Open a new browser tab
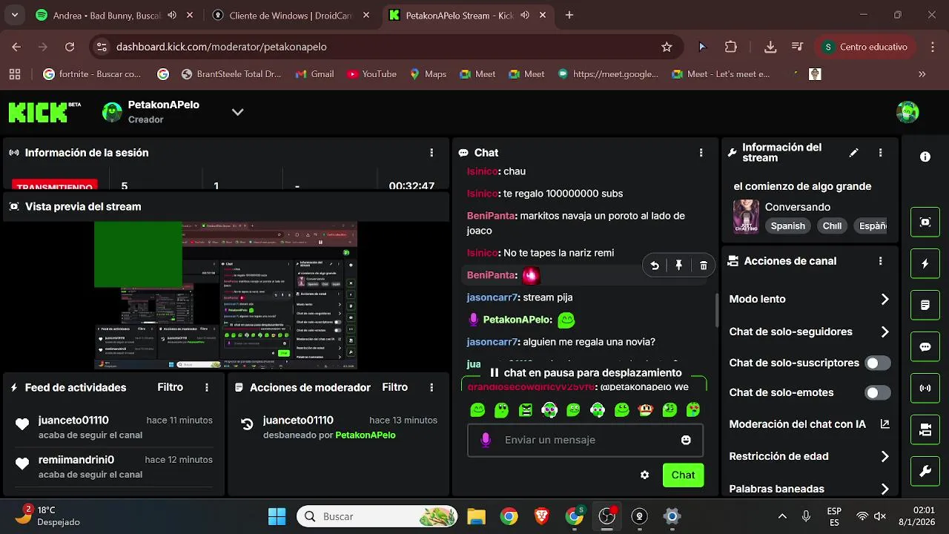This screenshot has width=949, height=534. (x=569, y=15)
